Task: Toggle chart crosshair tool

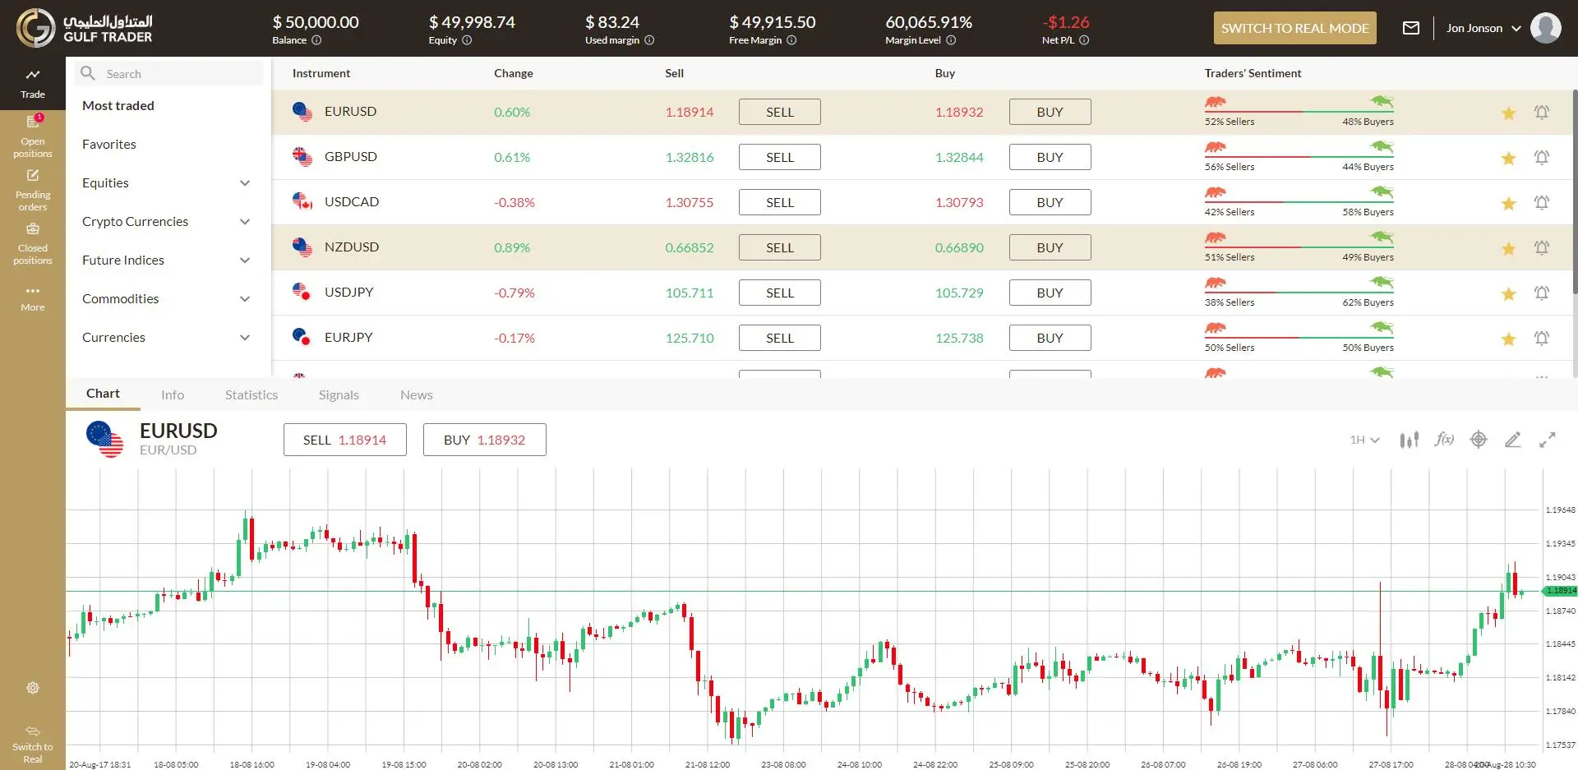Action: coord(1479,440)
